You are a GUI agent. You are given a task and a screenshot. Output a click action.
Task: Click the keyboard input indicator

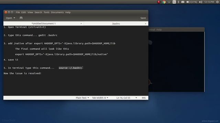coord(174,2)
